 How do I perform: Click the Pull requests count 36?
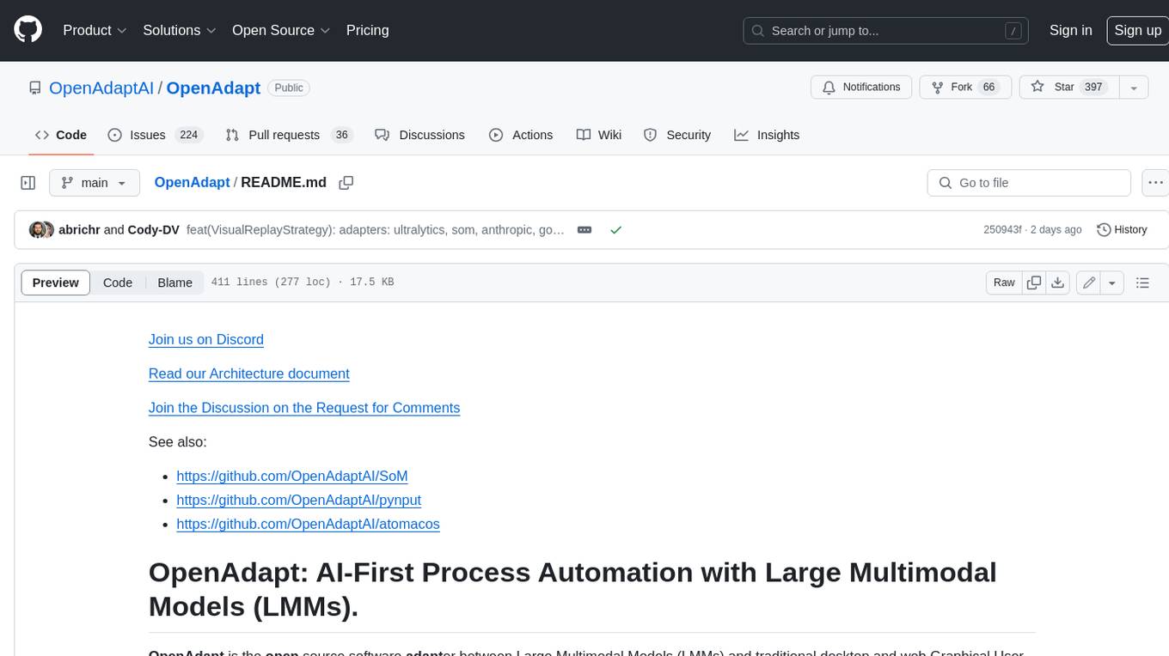pyautogui.click(x=341, y=135)
